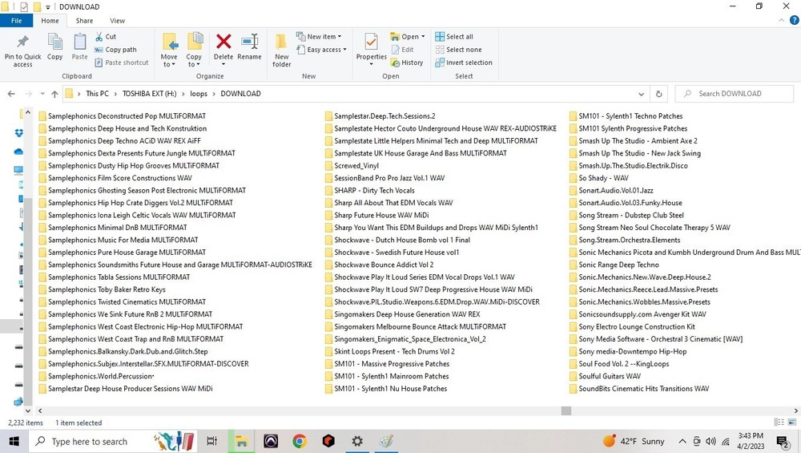The width and height of the screenshot is (801, 453).
Task: Click the Cut scissors command
Action: point(106,37)
